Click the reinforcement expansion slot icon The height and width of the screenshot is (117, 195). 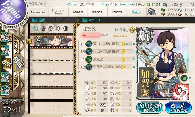click(x=184, y=78)
